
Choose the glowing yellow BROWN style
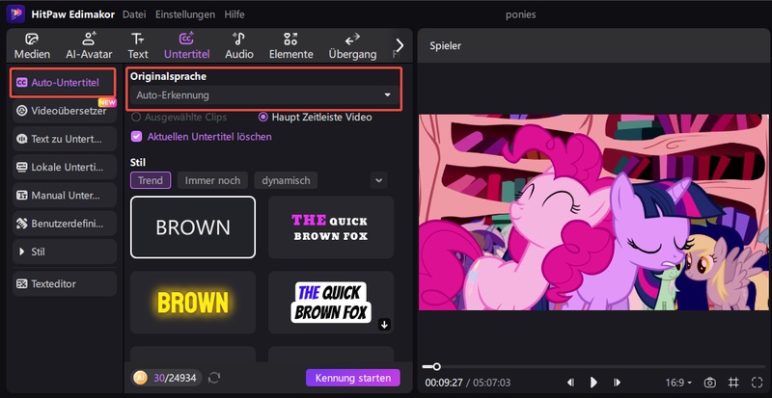click(193, 302)
